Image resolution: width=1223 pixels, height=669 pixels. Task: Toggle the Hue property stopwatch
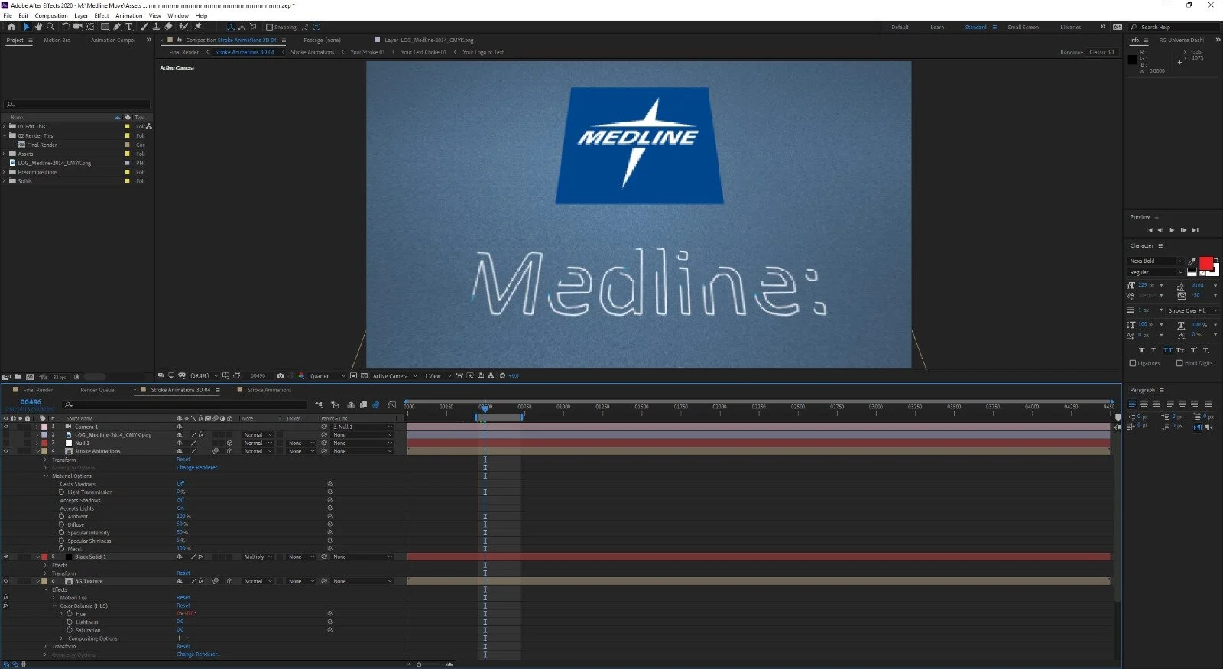click(70, 614)
